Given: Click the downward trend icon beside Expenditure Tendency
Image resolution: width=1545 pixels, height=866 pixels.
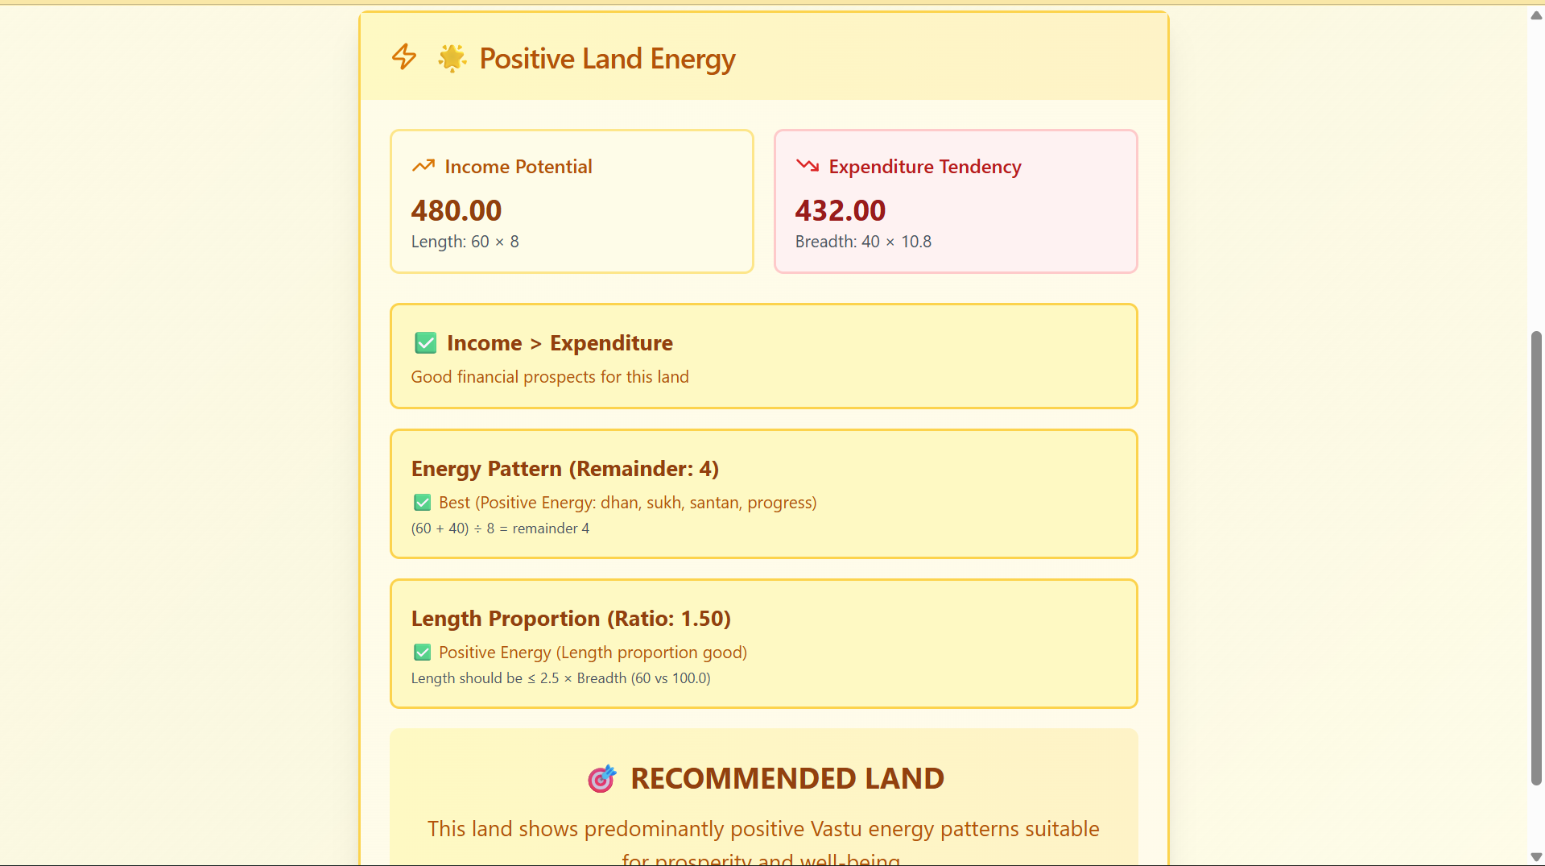Looking at the screenshot, I should tap(808, 165).
